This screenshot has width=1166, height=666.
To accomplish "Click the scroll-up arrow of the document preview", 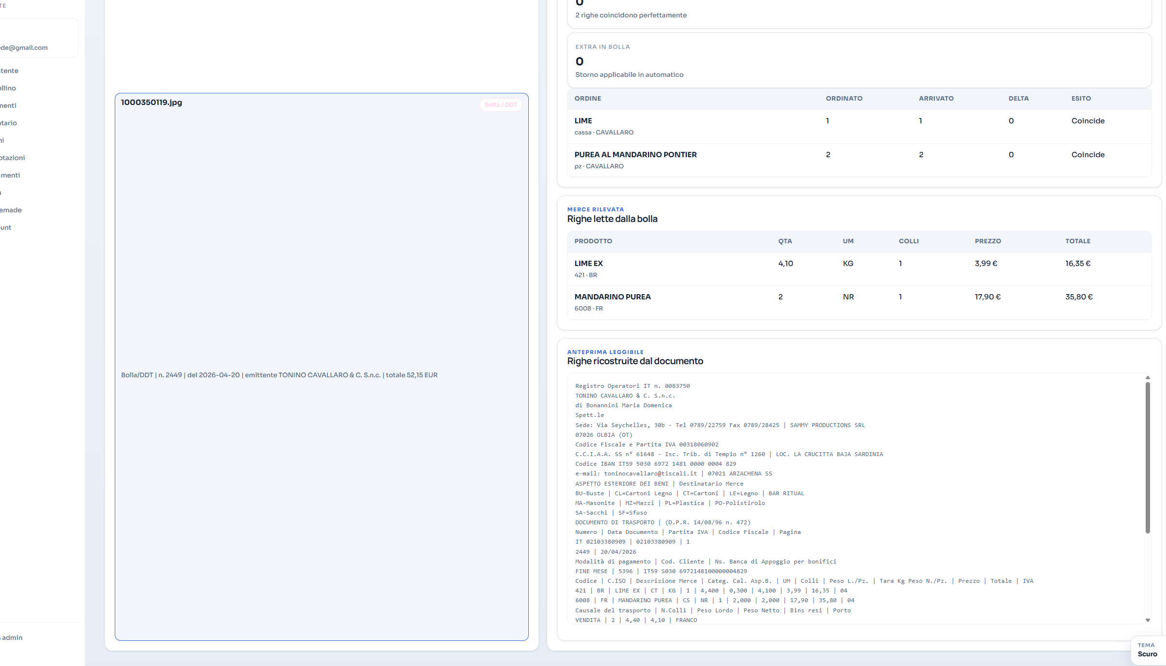I will tap(1148, 378).
